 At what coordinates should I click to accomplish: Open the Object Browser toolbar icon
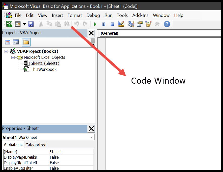coord(148,24)
